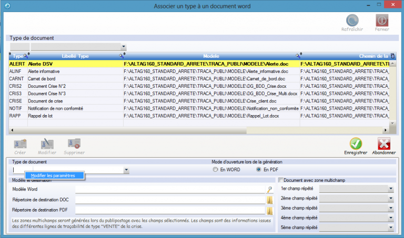Click the Supprimer delete icon
This screenshot has height=238, width=404.
(x=74, y=144)
